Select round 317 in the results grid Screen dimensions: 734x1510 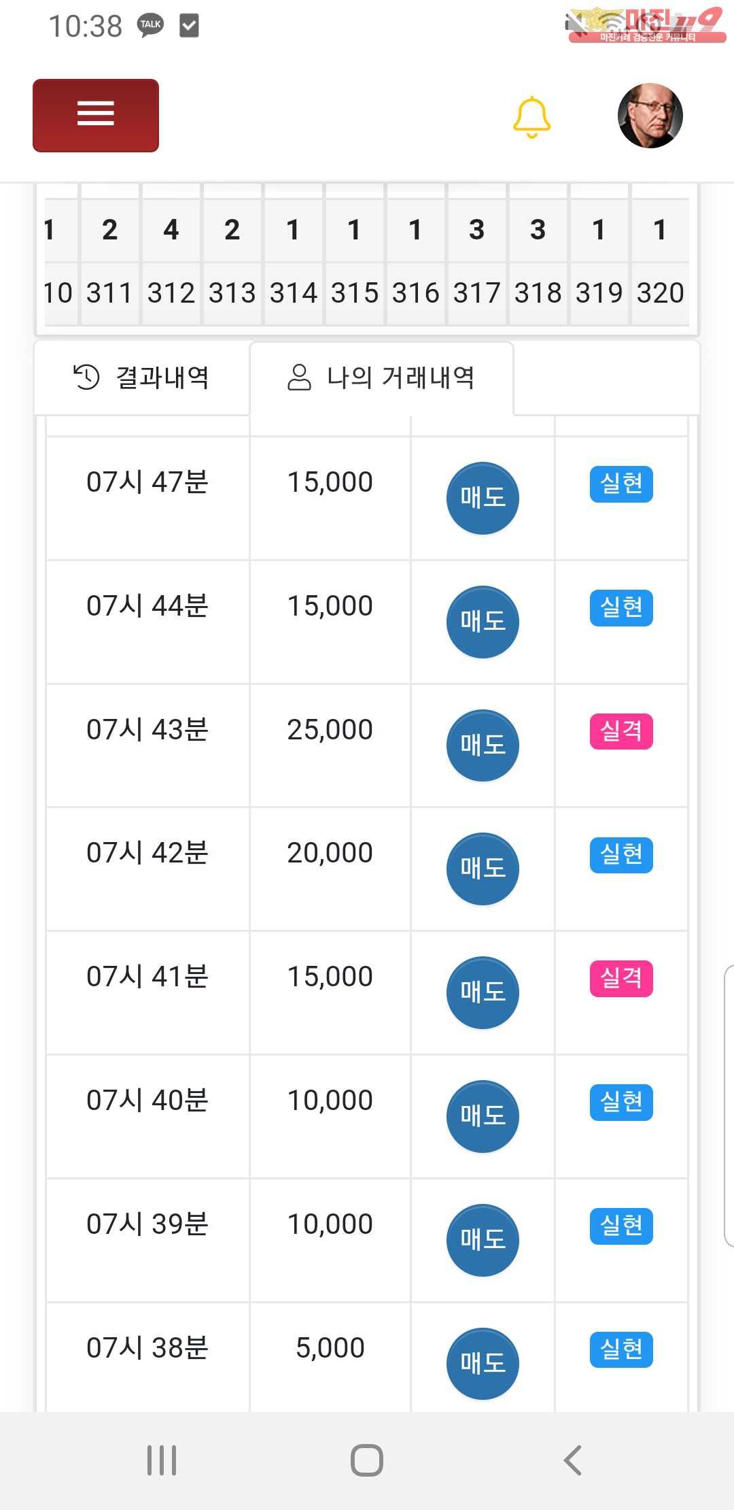476,293
